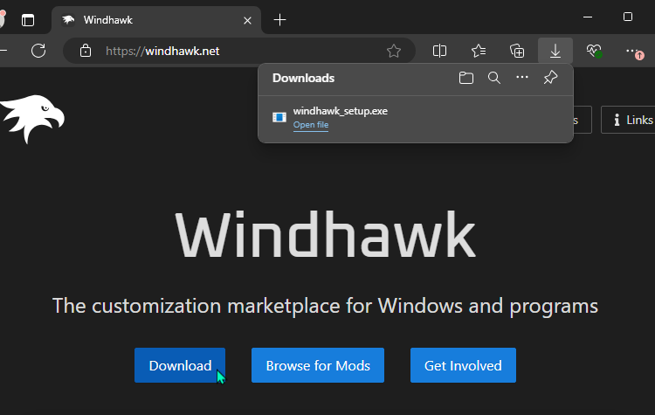Open Edge Settings and more menu

tap(633, 51)
